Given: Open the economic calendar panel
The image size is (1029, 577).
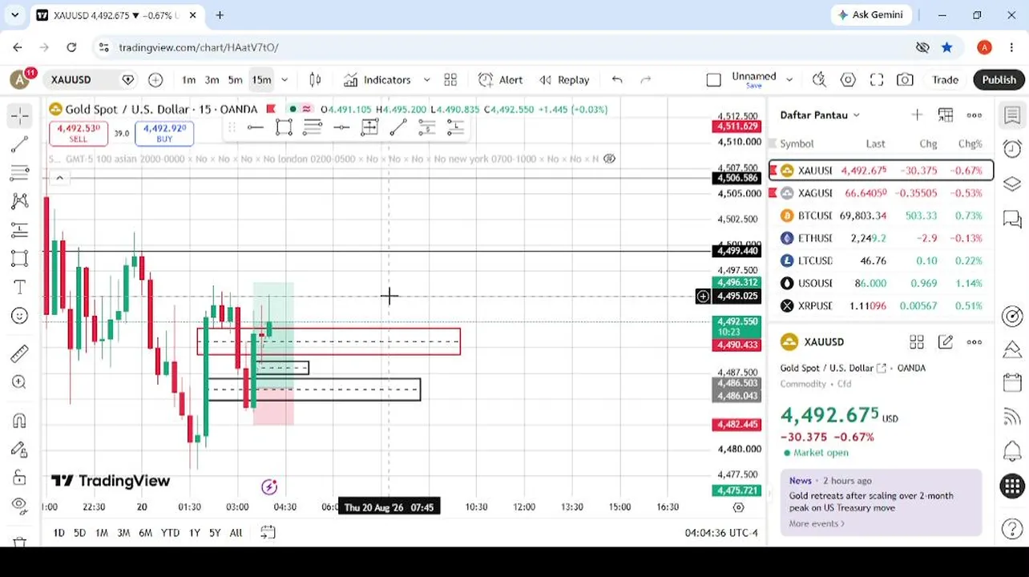Looking at the screenshot, I should (1012, 383).
